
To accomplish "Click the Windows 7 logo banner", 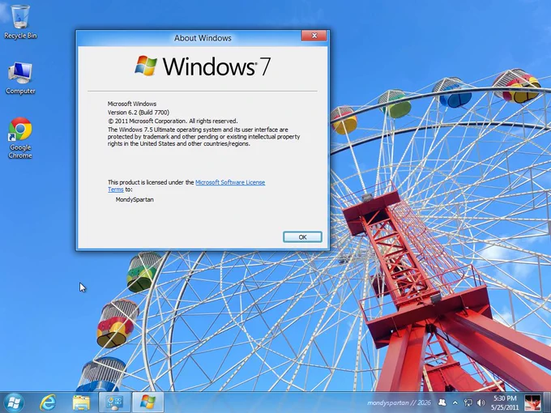I will pyautogui.click(x=203, y=66).
